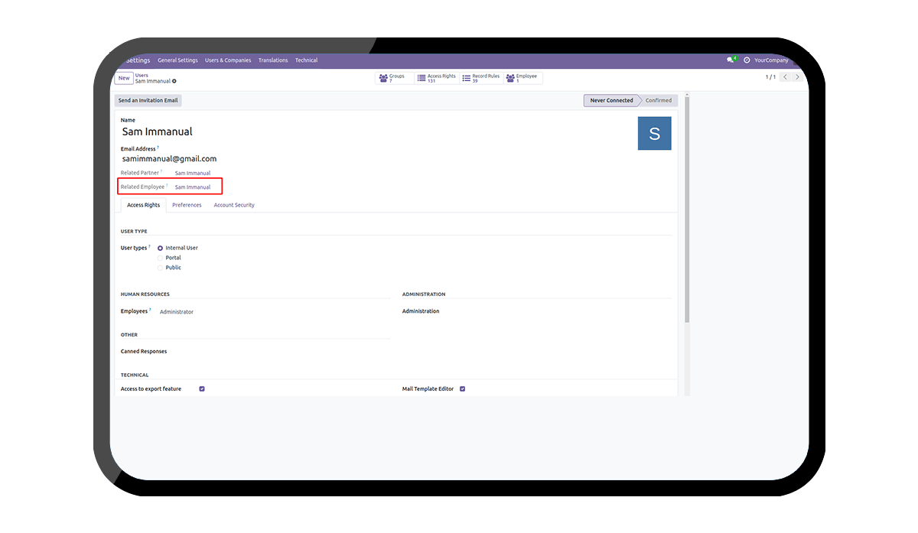
Task: Open the Employee smart button icon
Action: tap(510, 78)
